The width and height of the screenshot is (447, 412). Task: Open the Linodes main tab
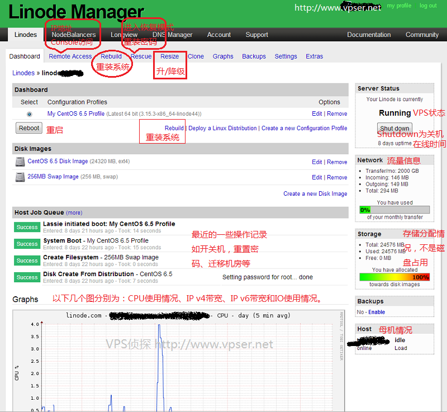point(26,35)
